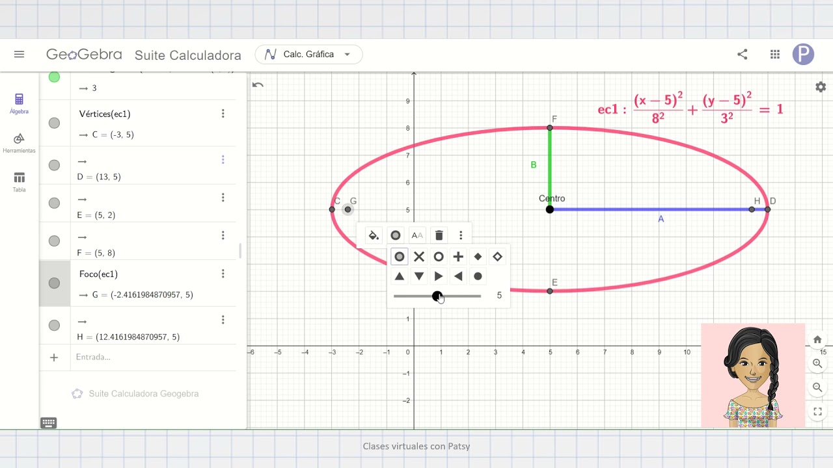The image size is (833, 468).
Task: Click the fullscreen button
Action: click(x=817, y=411)
